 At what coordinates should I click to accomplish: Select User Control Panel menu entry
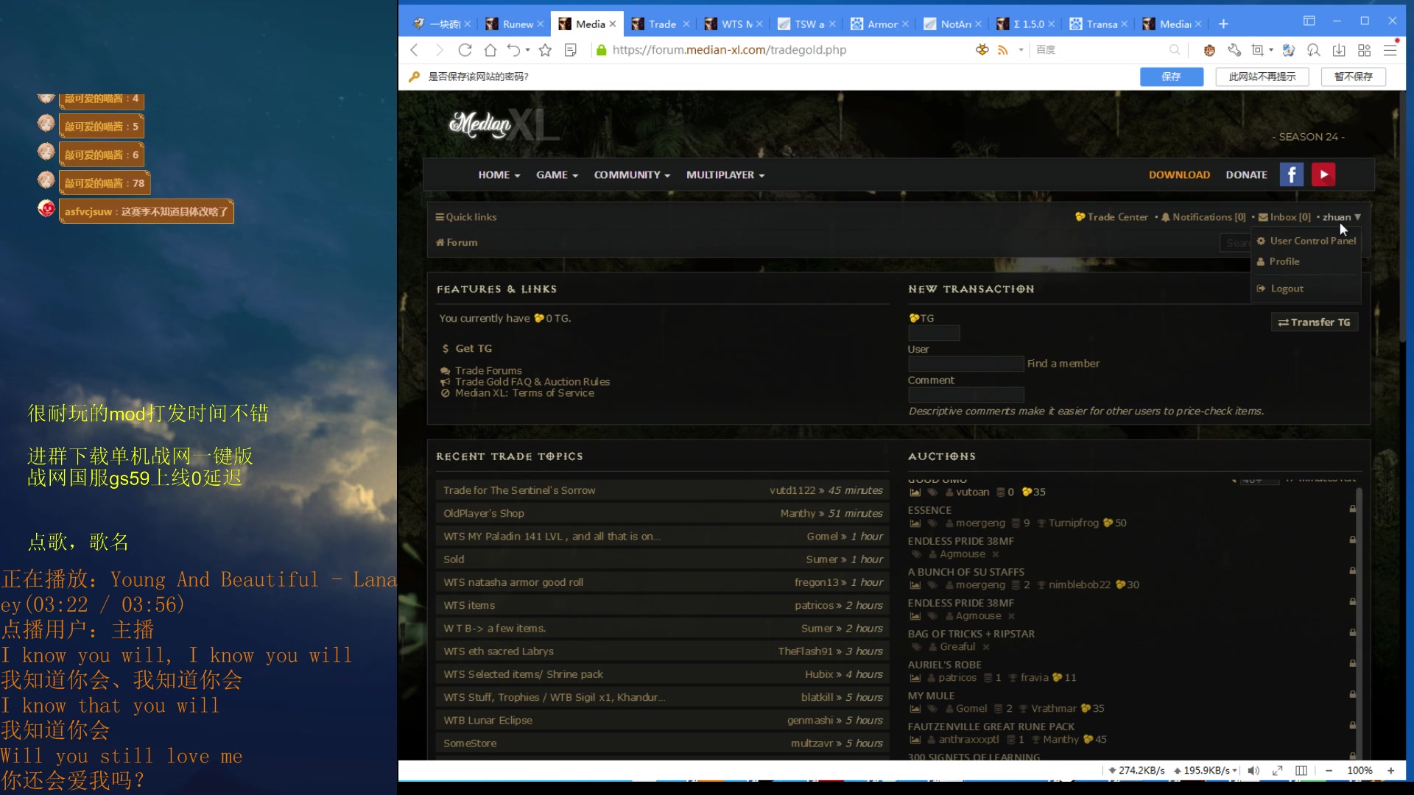(x=1306, y=241)
